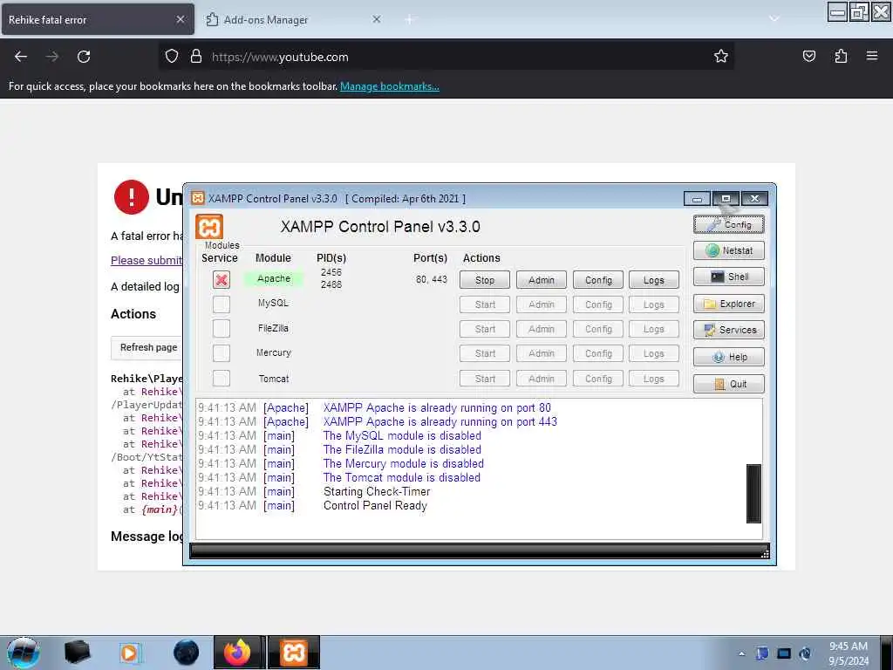The width and height of the screenshot is (893, 670).
Task: Close the Rehike fatal error tab
Action: (180, 19)
